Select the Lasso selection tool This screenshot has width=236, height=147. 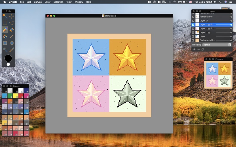(x=12, y=23)
